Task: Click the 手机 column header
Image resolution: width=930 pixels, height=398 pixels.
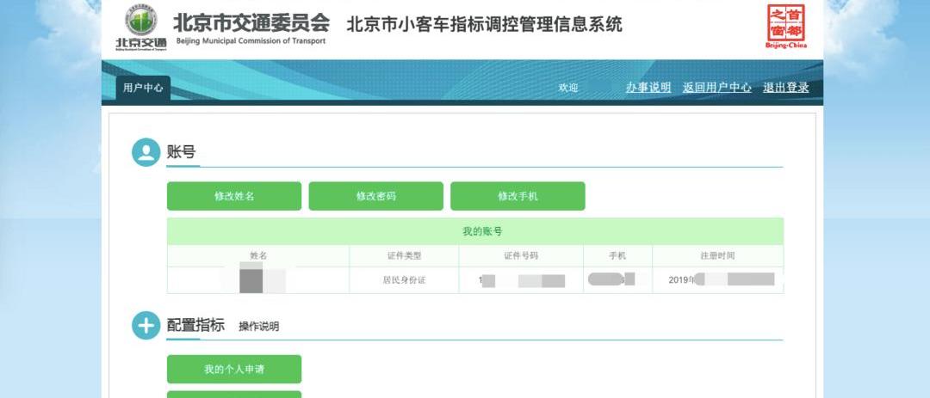Action: [x=617, y=256]
